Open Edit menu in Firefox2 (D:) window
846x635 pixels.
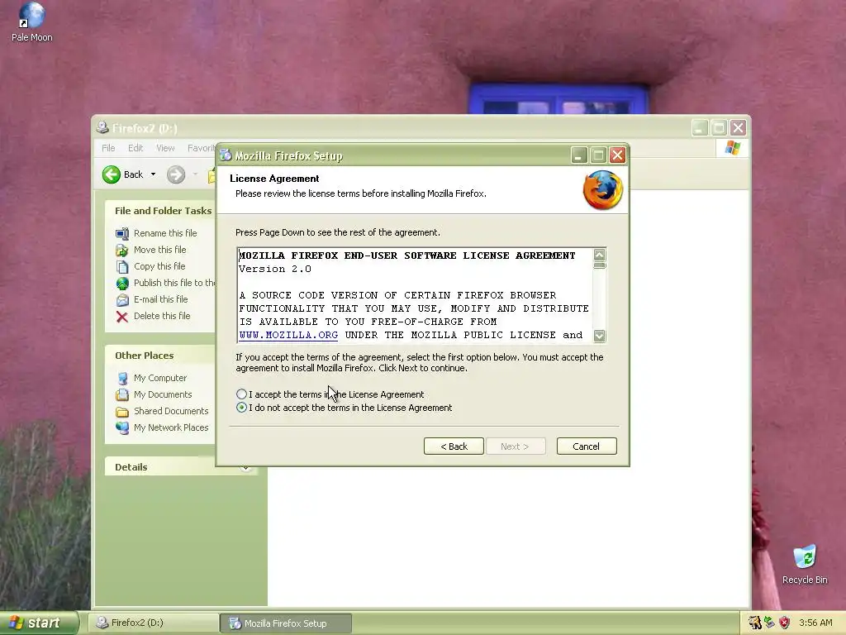135,148
